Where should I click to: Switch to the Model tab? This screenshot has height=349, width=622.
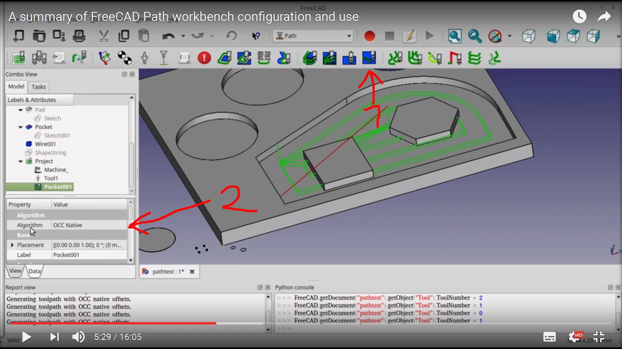[16, 86]
